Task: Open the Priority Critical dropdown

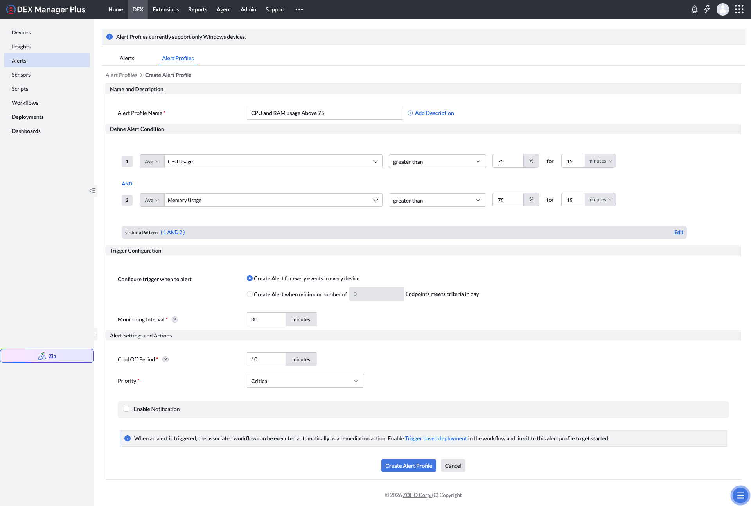Action: pyautogui.click(x=305, y=381)
